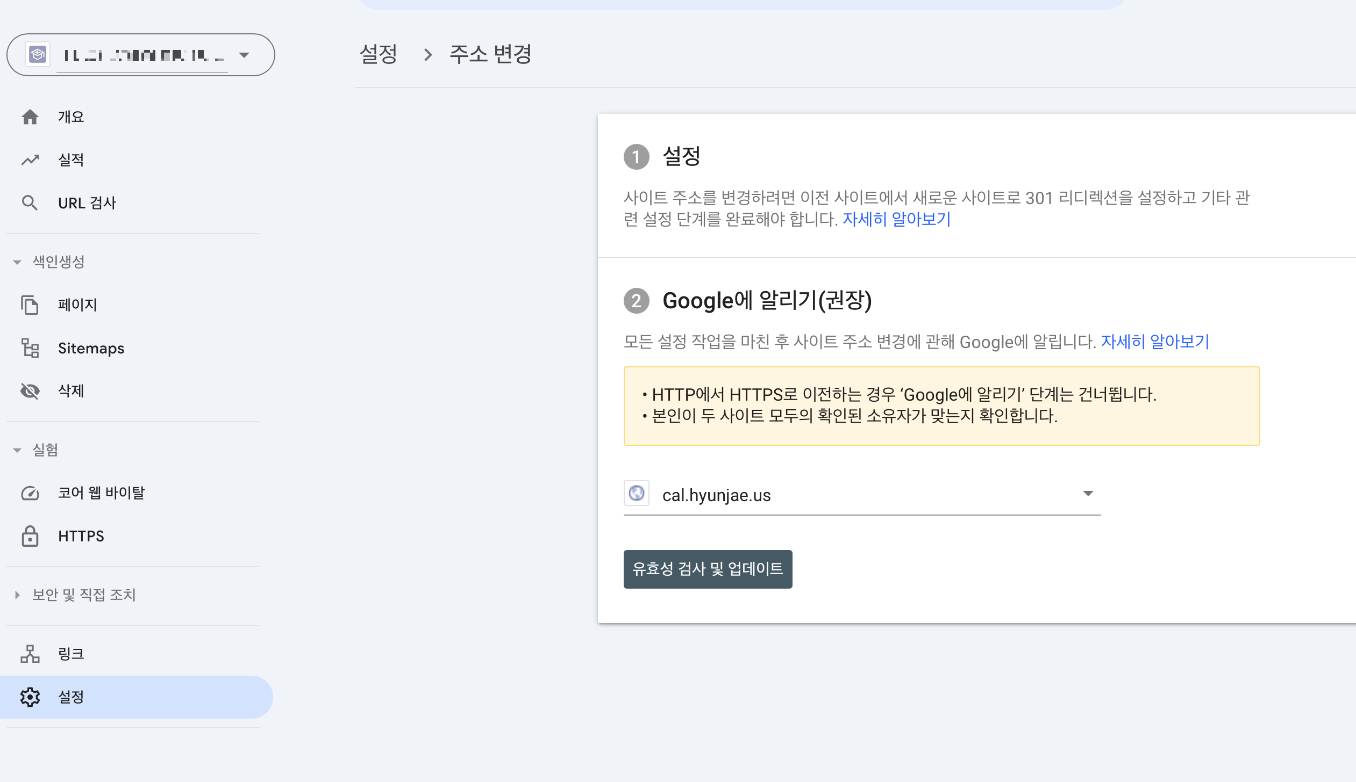
Task: Check the 코어 웹 바이탈 report
Action: tap(101, 493)
